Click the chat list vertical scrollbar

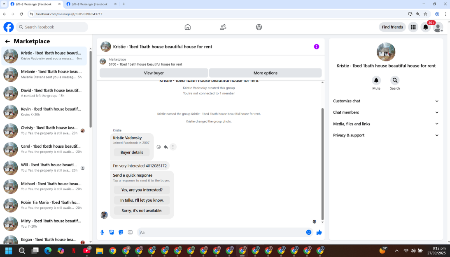coord(91,89)
